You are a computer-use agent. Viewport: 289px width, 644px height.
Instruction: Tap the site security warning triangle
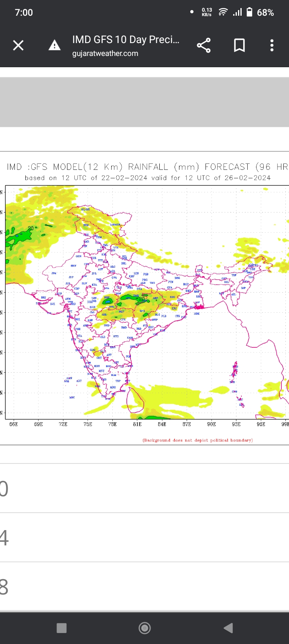click(55, 45)
